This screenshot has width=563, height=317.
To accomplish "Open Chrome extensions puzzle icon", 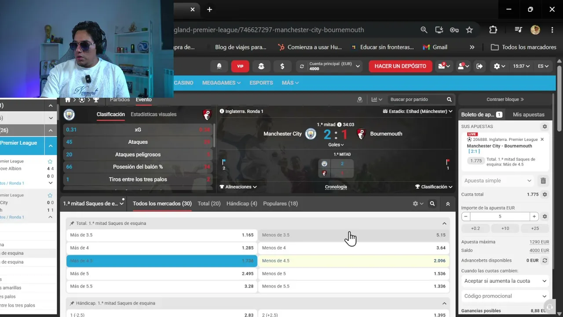I will (493, 30).
